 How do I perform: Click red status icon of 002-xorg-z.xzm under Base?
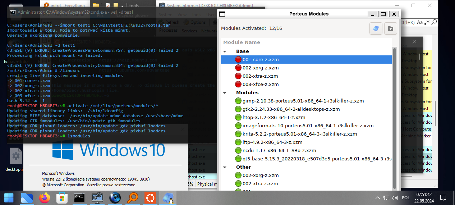[x=238, y=68]
